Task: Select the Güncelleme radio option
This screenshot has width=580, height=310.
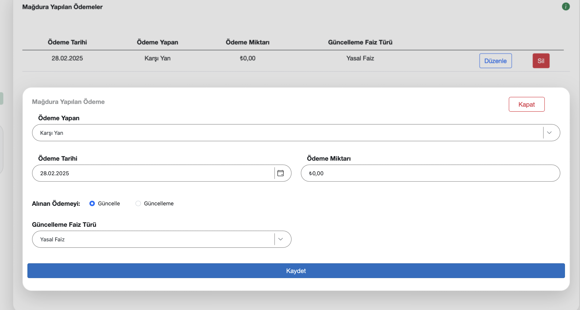Action: (138, 203)
